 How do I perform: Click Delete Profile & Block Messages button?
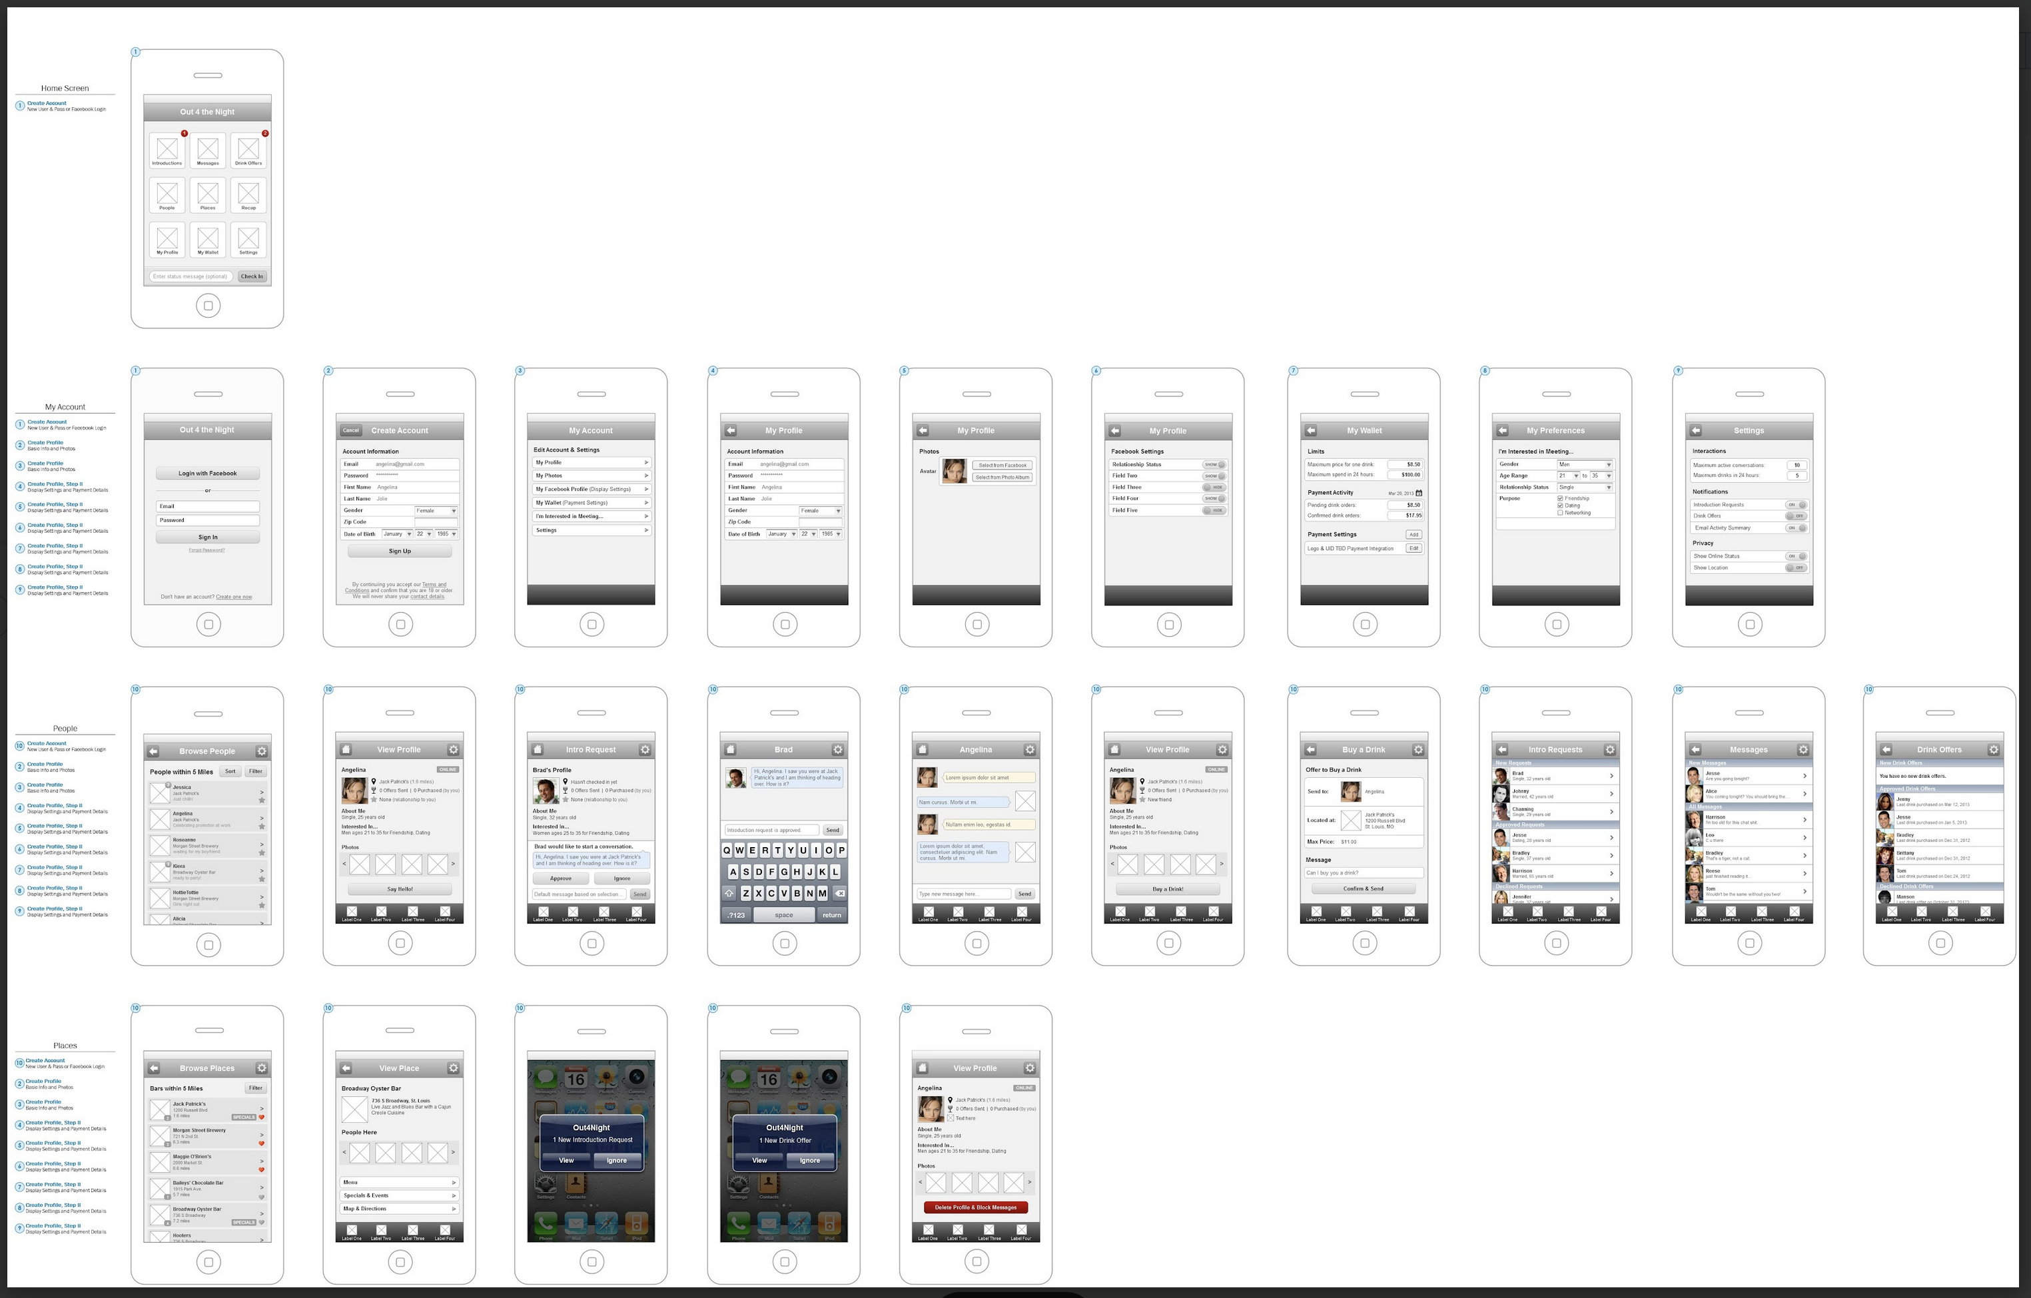click(976, 1207)
